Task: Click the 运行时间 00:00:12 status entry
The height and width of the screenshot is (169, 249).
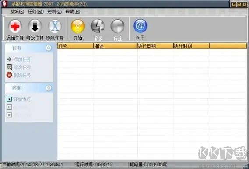Action: click(x=94, y=165)
